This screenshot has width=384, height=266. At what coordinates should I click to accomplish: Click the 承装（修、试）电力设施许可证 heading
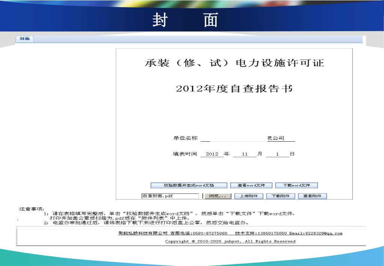pos(234,63)
